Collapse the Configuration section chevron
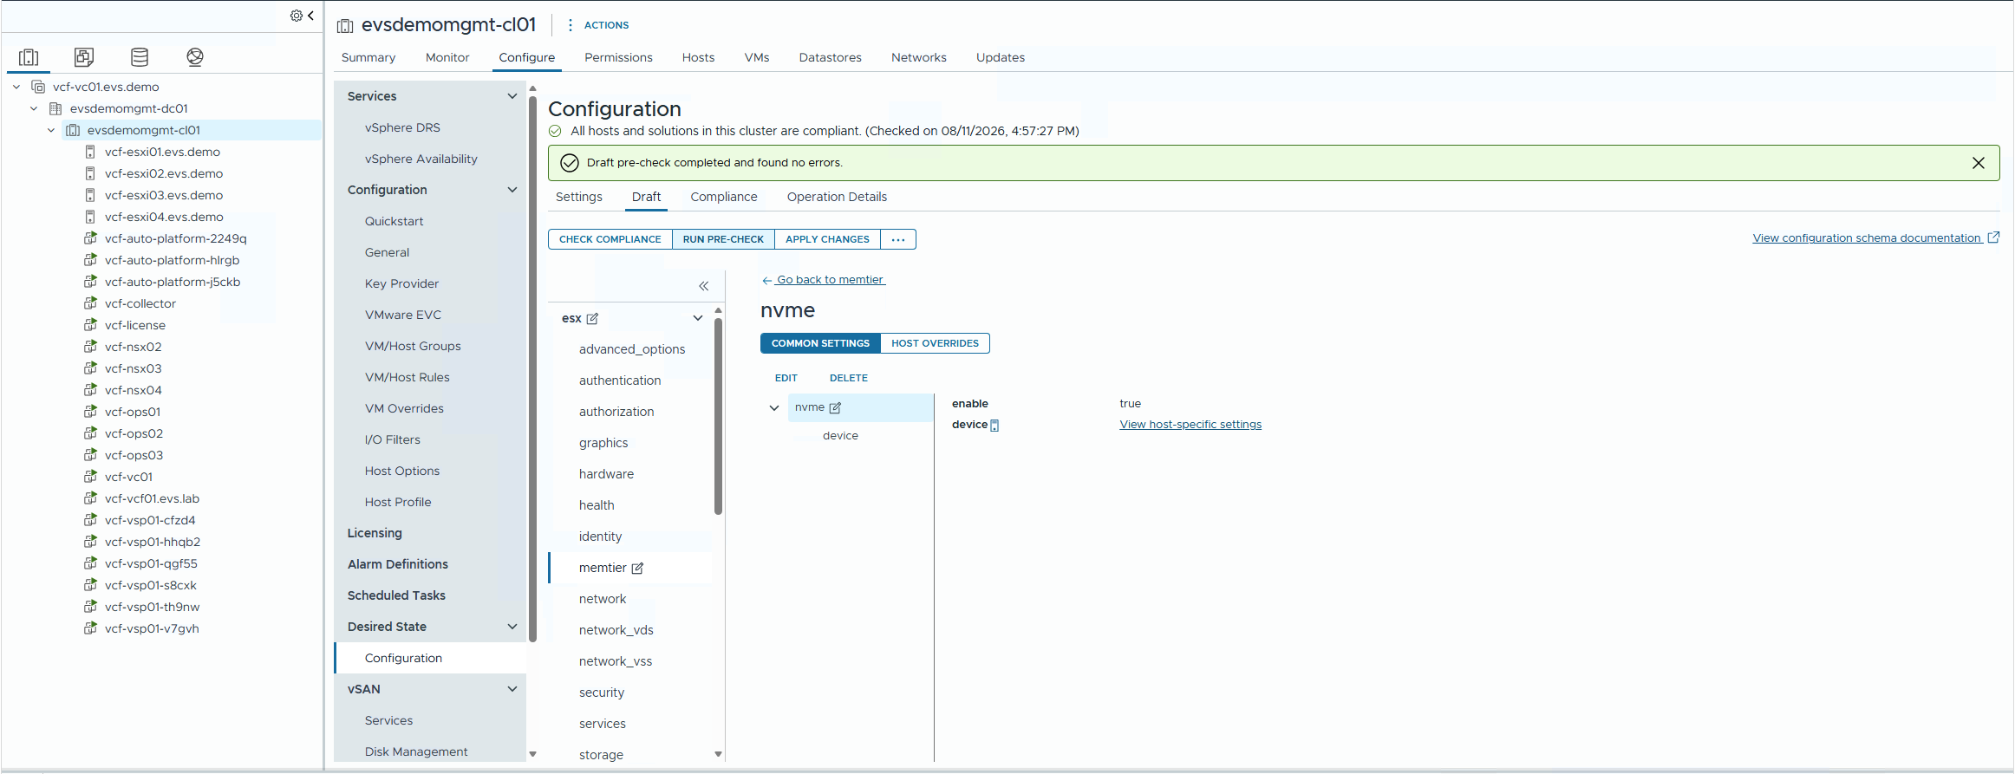This screenshot has width=2015, height=774. point(512,190)
